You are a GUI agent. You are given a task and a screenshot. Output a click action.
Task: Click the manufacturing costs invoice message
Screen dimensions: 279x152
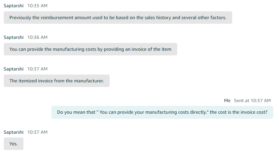tap(90, 49)
